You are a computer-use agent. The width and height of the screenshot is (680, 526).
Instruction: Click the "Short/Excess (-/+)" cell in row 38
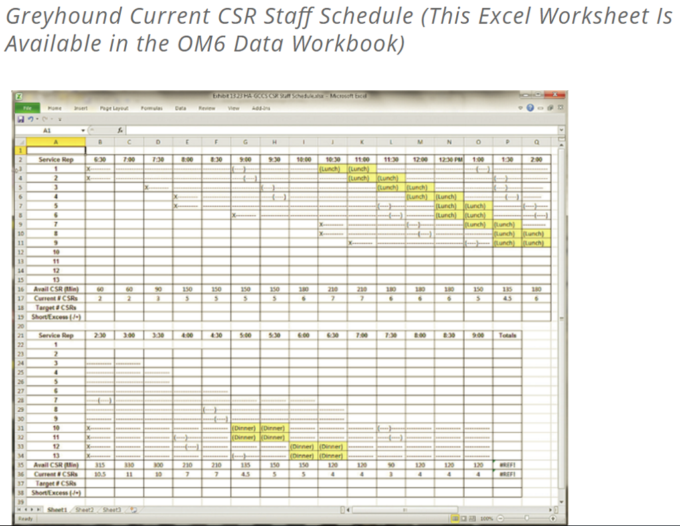click(x=56, y=493)
